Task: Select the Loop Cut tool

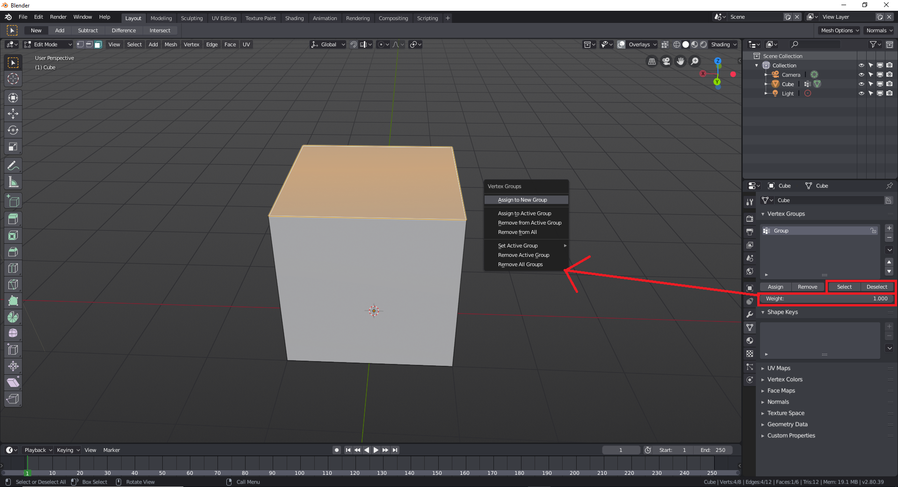Action: 13,268
